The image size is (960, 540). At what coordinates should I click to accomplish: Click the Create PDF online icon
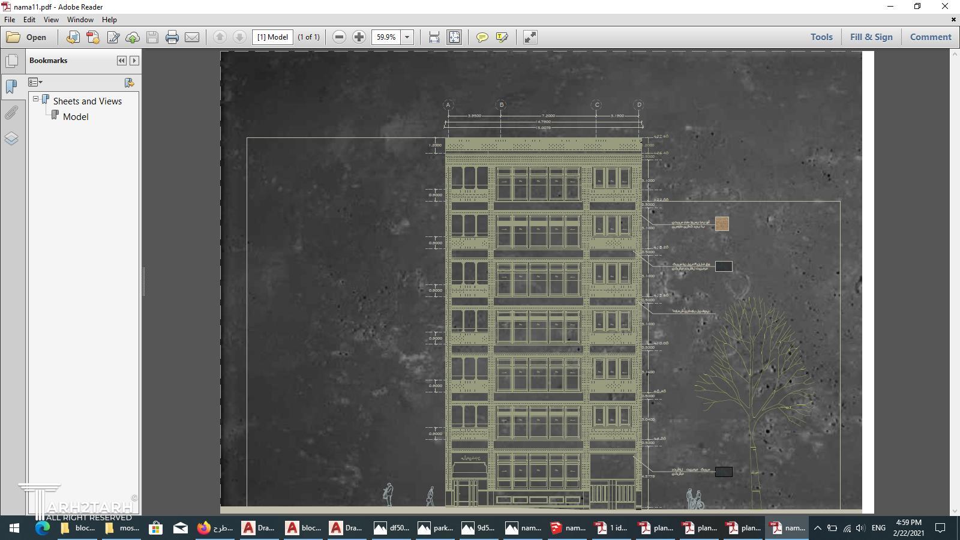[x=93, y=37]
